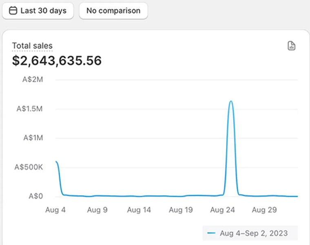Image resolution: width=310 pixels, height=245 pixels.
Task: Open the Last 30 days date range picker
Action: point(38,11)
